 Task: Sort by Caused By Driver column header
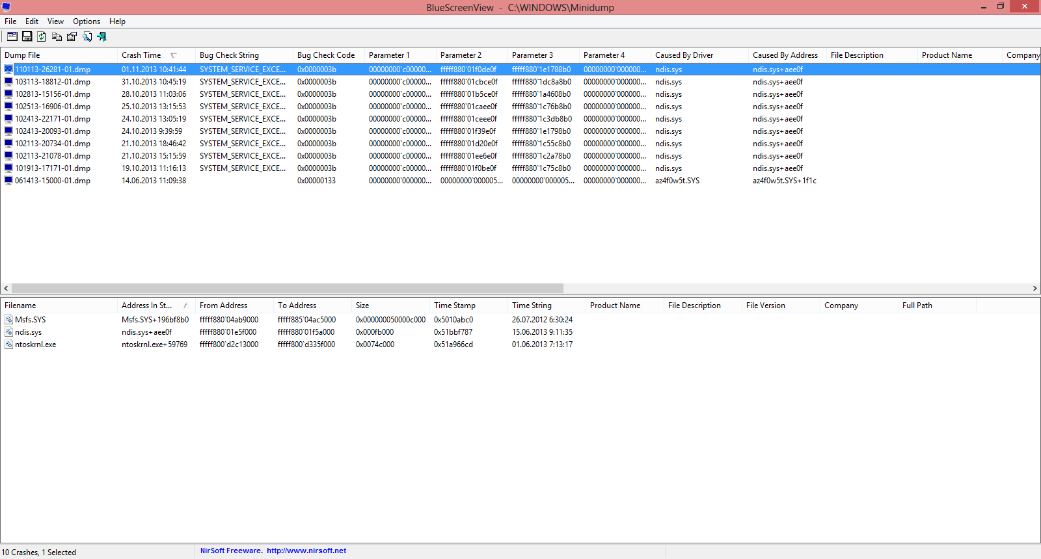click(x=699, y=55)
